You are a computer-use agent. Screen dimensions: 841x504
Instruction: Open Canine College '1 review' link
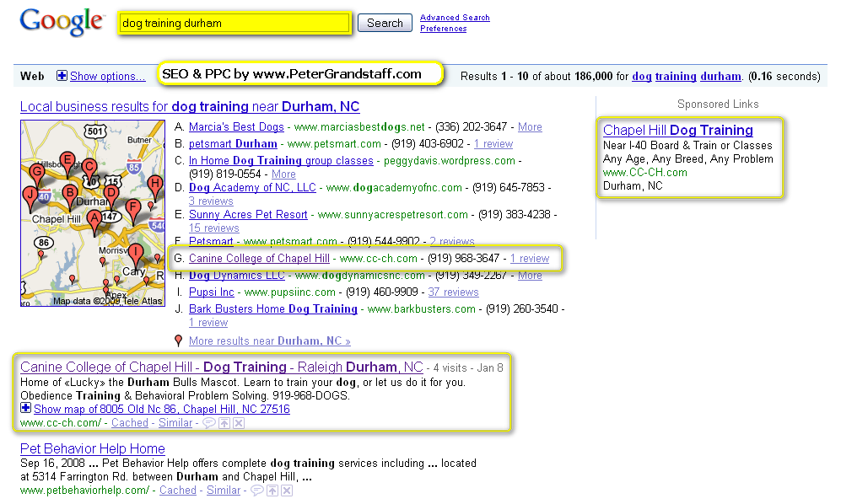click(x=530, y=259)
